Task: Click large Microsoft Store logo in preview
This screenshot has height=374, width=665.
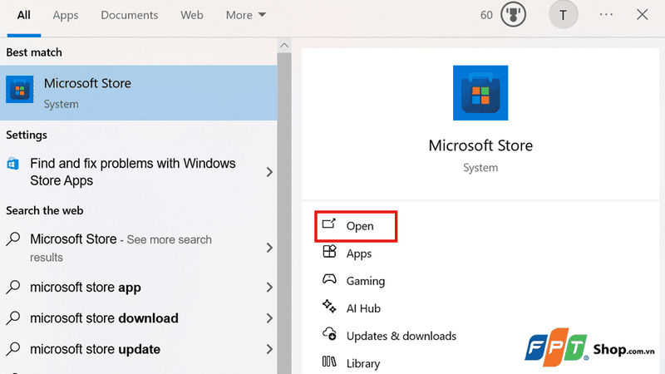Action: [x=480, y=93]
